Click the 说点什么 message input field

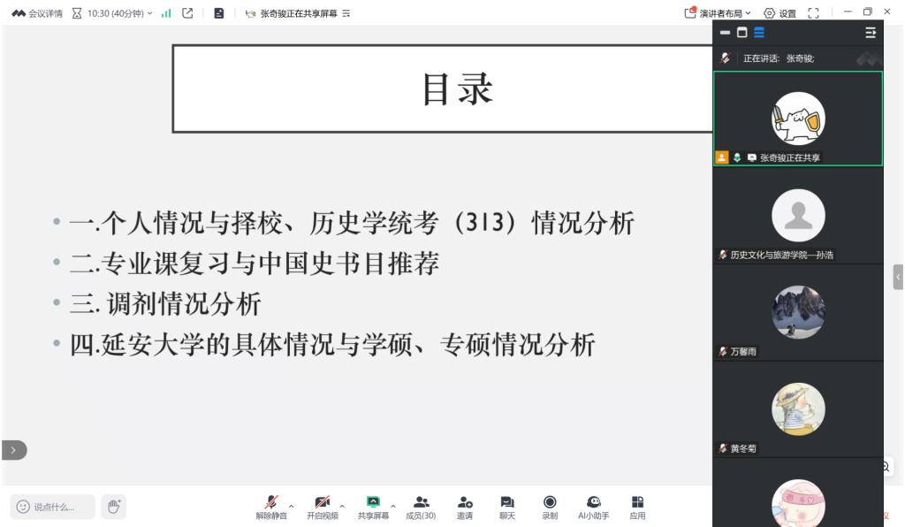[53, 507]
